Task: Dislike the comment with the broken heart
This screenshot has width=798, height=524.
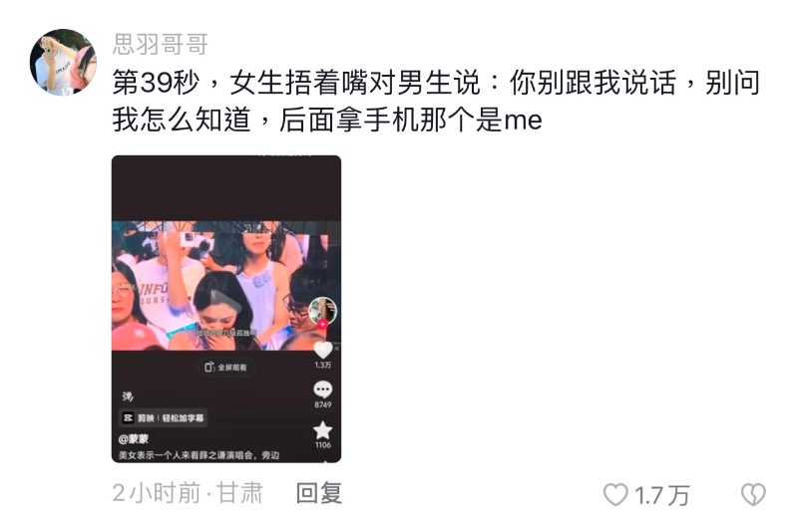Action: tap(753, 494)
